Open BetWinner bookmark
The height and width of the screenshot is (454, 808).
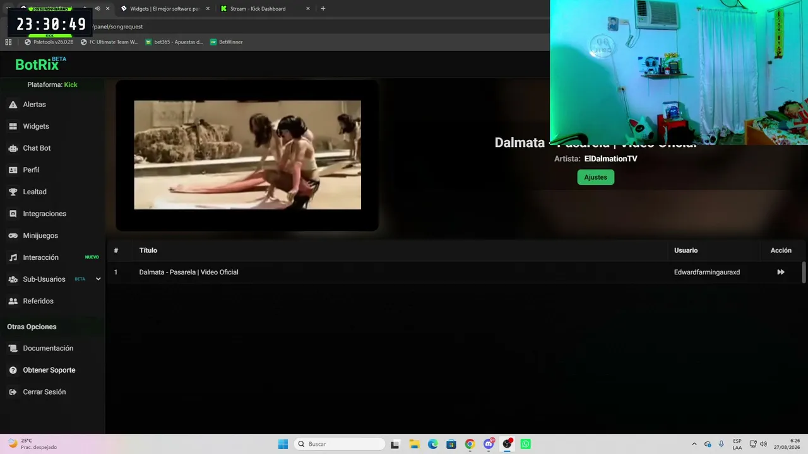227,42
